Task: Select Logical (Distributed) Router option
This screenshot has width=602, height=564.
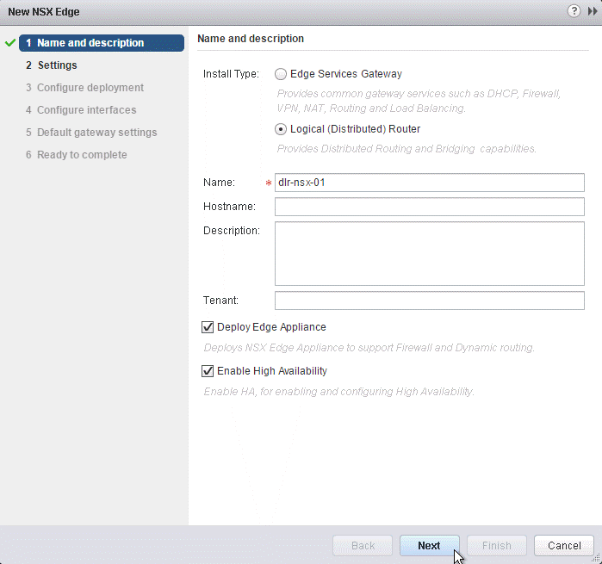Action: 281,130
